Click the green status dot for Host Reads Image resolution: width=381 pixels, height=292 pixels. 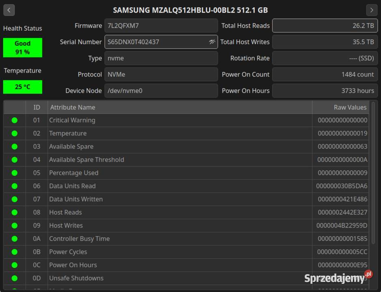[x=15, y=213]
